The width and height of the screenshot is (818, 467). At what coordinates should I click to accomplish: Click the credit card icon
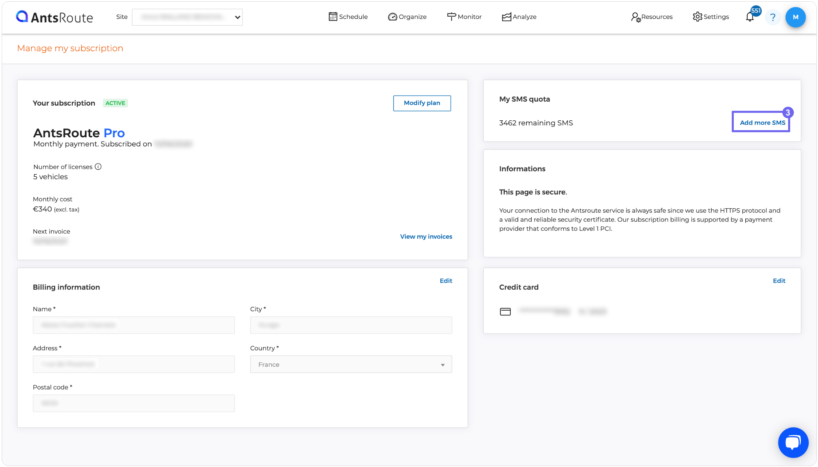click(505, 311)
